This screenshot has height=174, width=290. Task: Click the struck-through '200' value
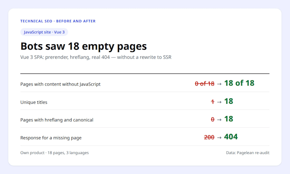point(209,137)
